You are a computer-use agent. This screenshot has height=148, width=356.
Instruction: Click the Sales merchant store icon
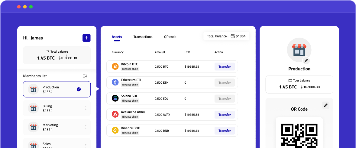33,144
